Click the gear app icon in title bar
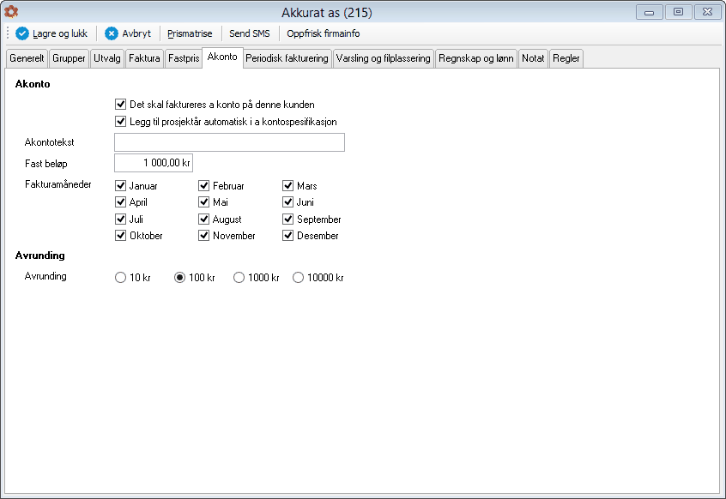The height and width of the screenshot is (499, 726). (x=11, y=11)
